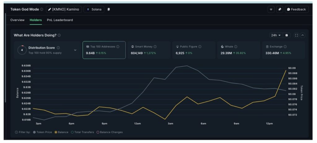Copy the token address via clipboard icon
This screenshot has height=143, width=317.
(x=109, y=9)
